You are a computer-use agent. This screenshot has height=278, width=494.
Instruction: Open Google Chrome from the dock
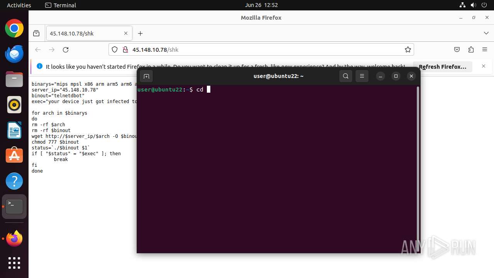[x=14, y=29]
